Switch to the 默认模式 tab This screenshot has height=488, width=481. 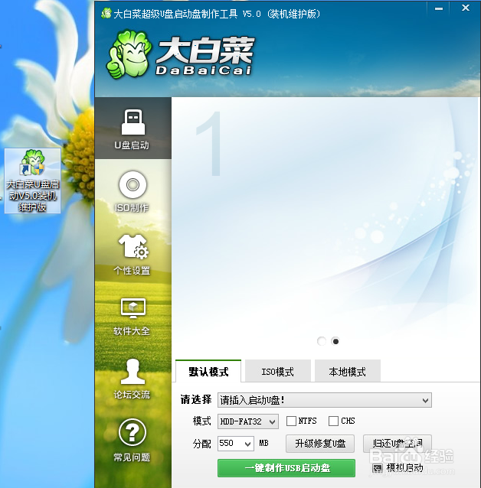point(208,371)
